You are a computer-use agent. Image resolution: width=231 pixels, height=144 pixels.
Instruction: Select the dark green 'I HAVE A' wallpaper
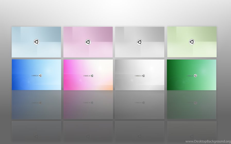[x=192, y=75]
